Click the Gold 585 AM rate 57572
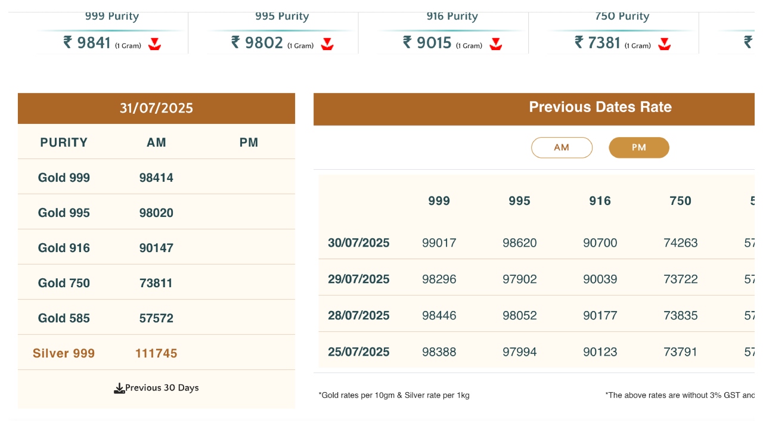763x429 pixels. point(156,318)
